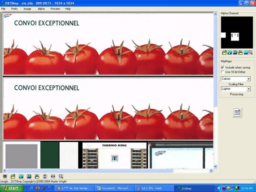The image size is (256, 192).
Task: Click the horizontal scrollbar right arrow
Action: tap(211, 171)
